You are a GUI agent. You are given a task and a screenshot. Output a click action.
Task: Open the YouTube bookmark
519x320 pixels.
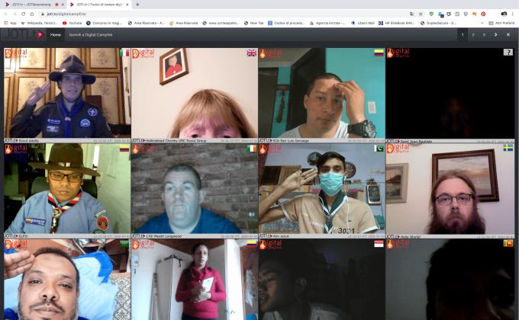click(x=72, y=23)
